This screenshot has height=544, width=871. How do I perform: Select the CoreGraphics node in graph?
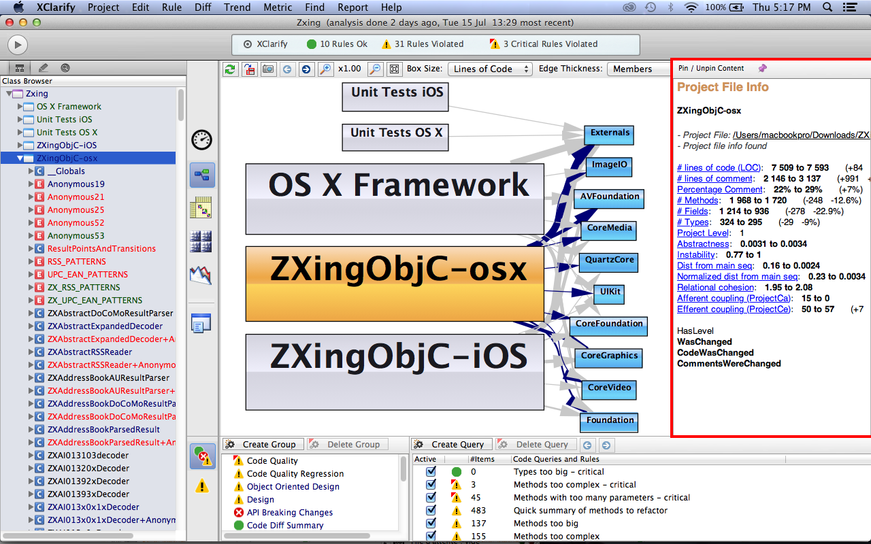coord(609,358)
